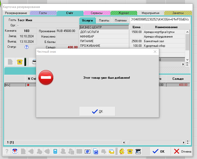Switch to the Гости tab
Image resolution: width=197 pixels, height=159 pixels.
coord(43,13)
